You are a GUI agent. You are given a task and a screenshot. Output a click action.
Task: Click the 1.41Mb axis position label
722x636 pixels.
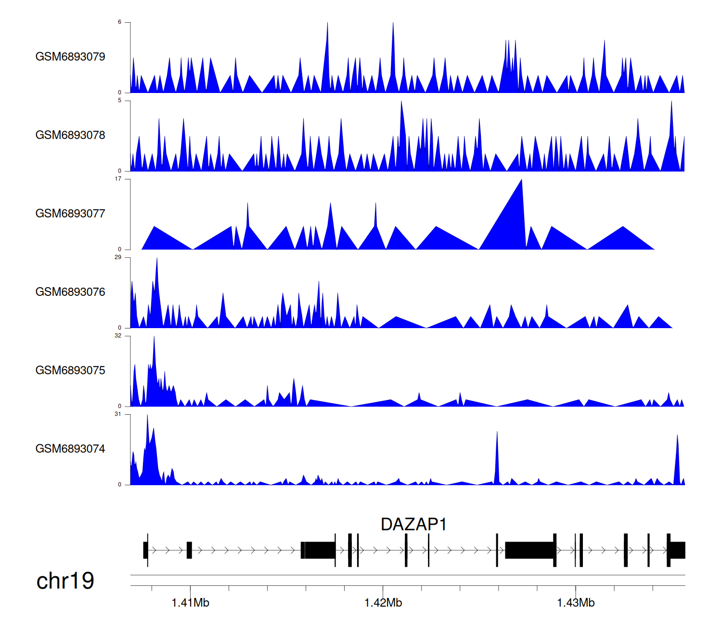point(190,603)
